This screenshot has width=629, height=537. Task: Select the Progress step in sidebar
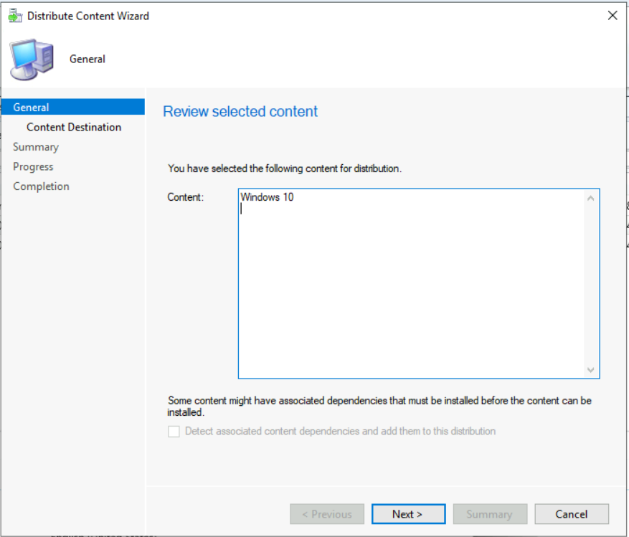[33, 166]
